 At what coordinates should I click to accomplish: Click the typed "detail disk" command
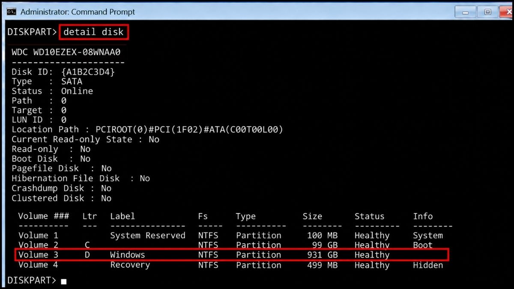93,32
